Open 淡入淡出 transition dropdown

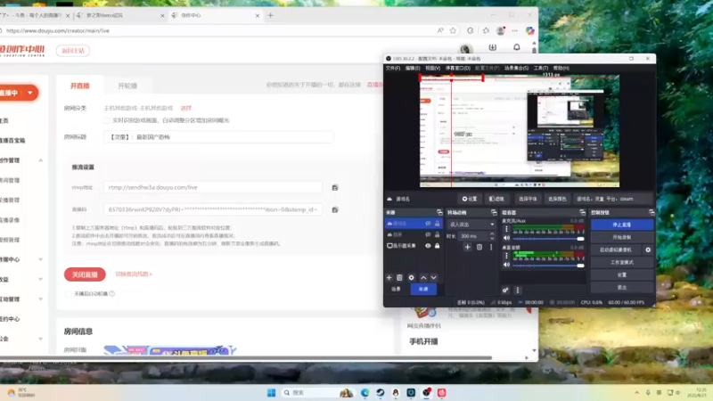(x=471, y=225)
